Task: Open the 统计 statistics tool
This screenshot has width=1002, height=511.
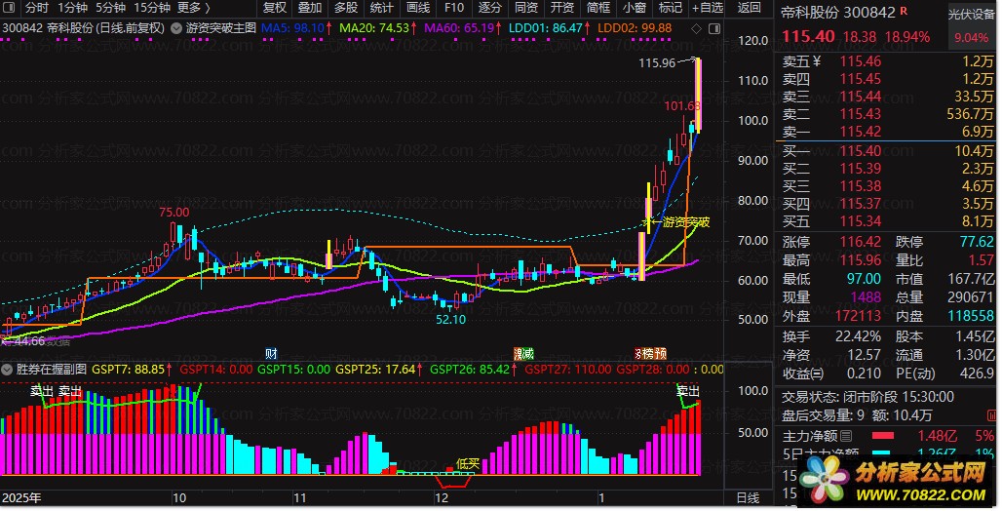Action: (x=381, y=8)
